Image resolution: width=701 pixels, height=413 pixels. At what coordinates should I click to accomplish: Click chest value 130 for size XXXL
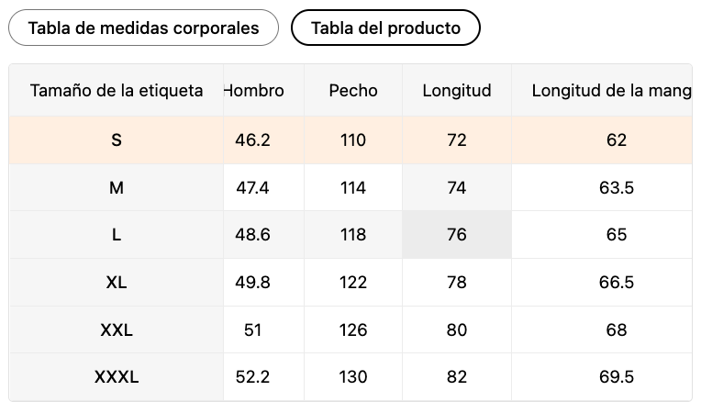353,377
